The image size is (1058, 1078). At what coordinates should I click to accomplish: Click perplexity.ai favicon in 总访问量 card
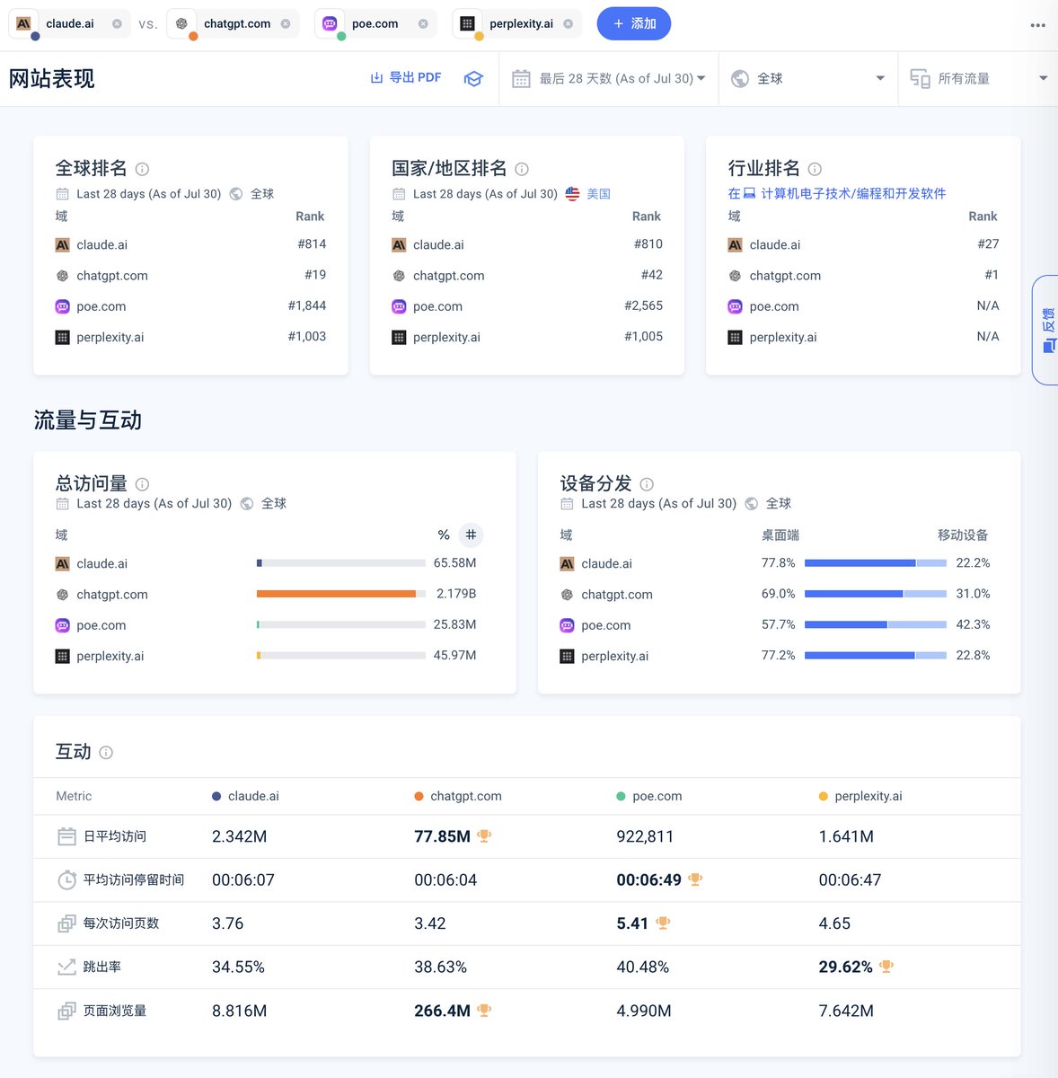coord(62,657)
